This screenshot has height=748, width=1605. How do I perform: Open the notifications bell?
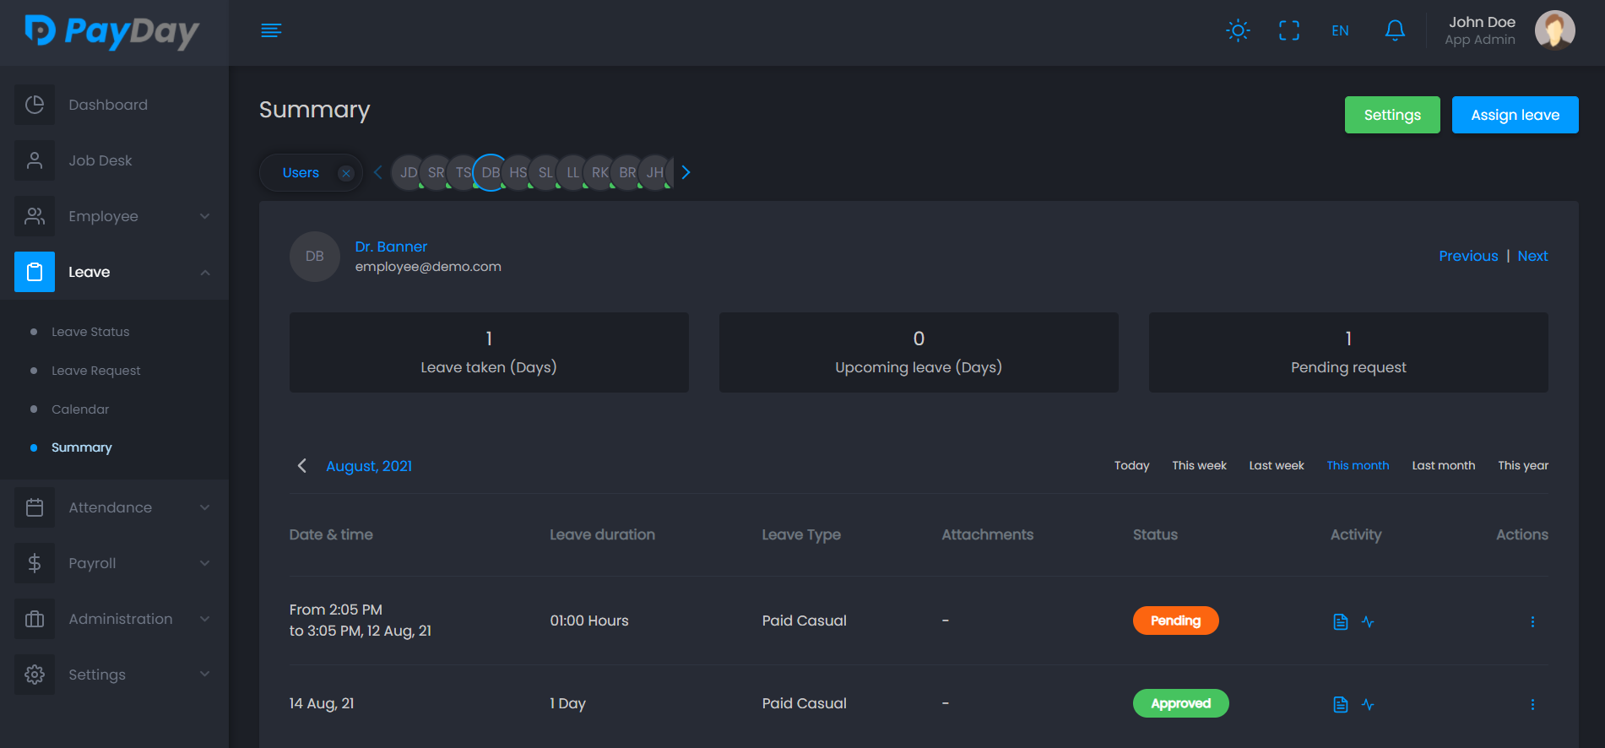tap(1395, 31)
